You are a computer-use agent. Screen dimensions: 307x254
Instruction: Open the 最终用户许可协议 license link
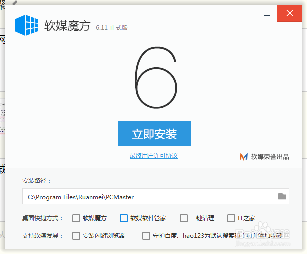pyautogui.click(x=154, y=156)
